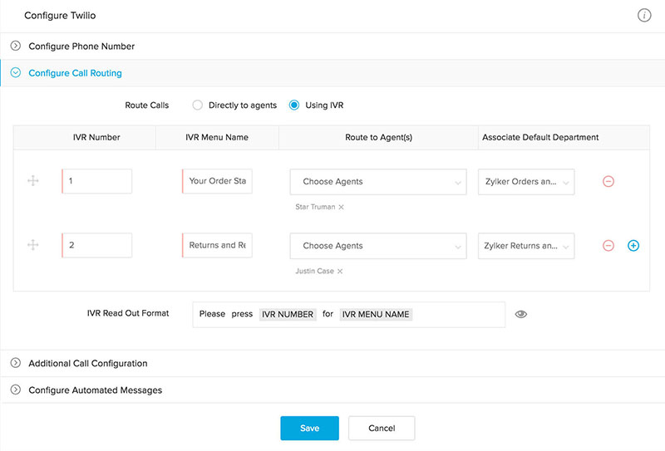Click the Cancel button
Screen dimensions: 665x451
pyautogui.click(x=381, y=428)
